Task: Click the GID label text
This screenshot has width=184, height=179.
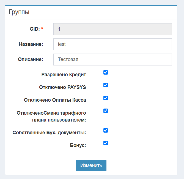Action: [x=35, y=29]
